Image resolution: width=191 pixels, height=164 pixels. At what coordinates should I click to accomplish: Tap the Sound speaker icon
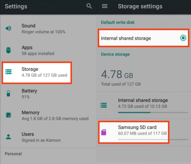point(8,28)
